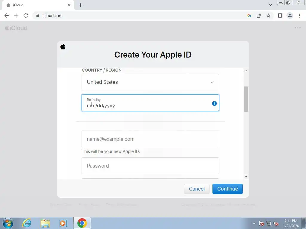
Task: Click the Show desktop strip
Action: pos(304,223)
